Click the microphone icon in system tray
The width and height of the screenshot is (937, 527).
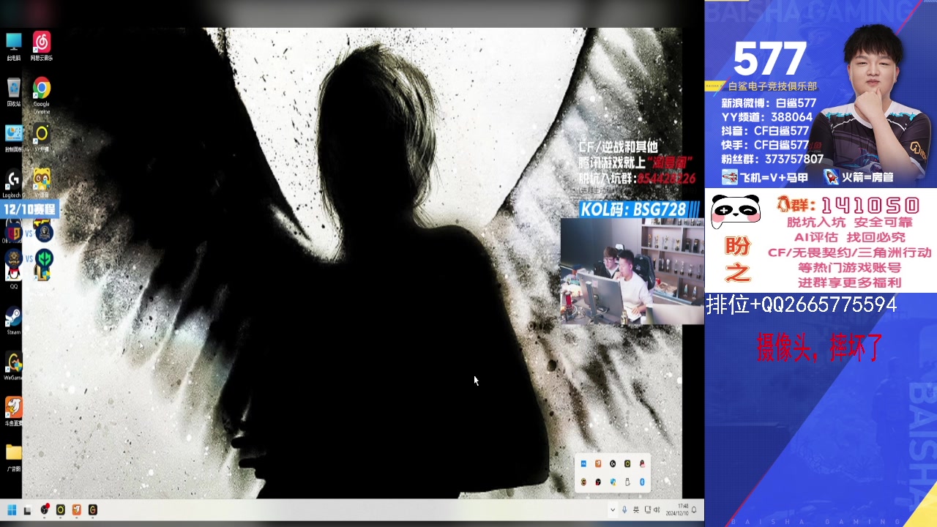(x=624, y=510)
